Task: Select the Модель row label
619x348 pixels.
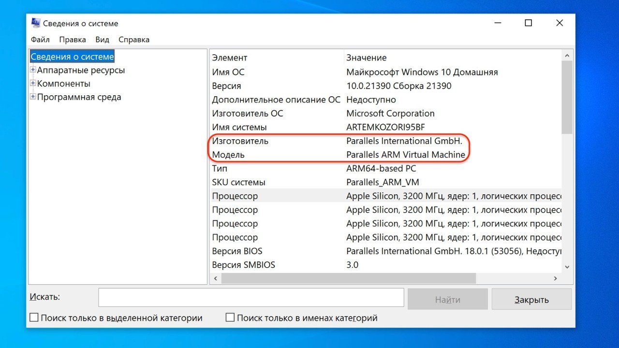Action: 228,155
